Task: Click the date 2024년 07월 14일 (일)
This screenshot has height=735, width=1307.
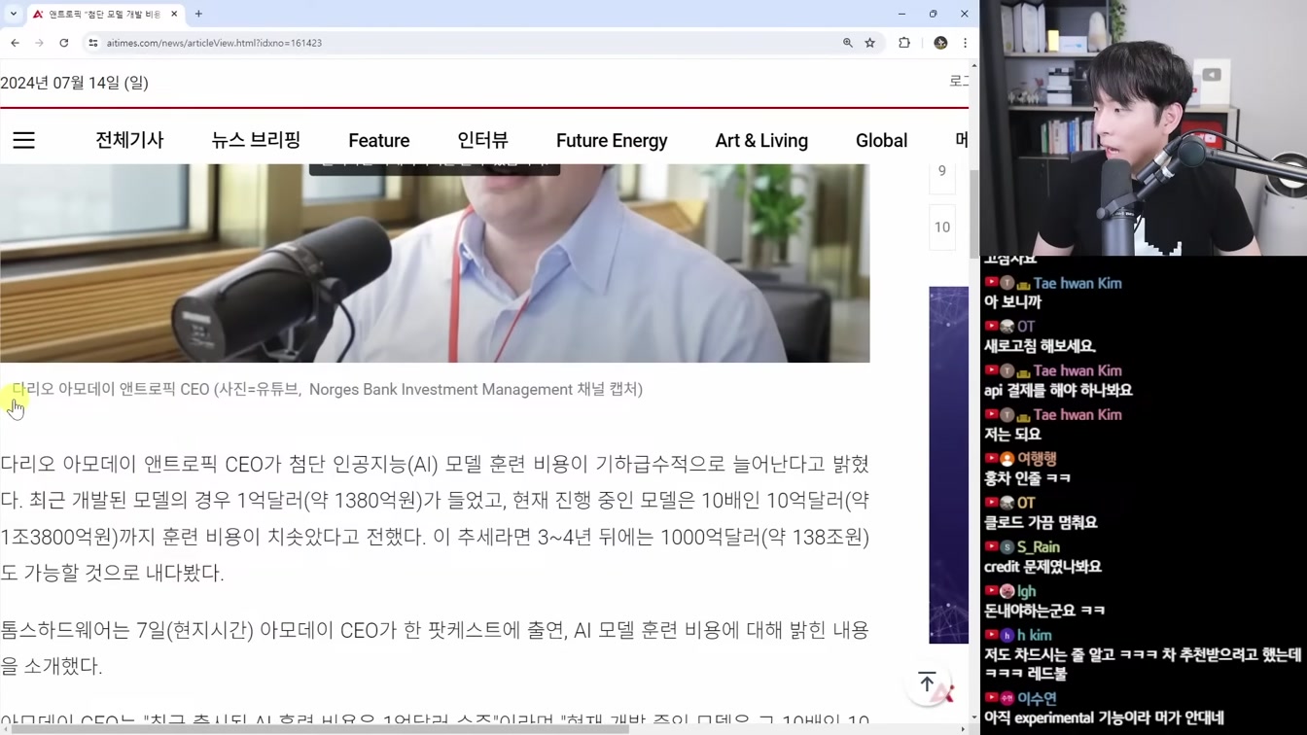Action: coord(75,83)
